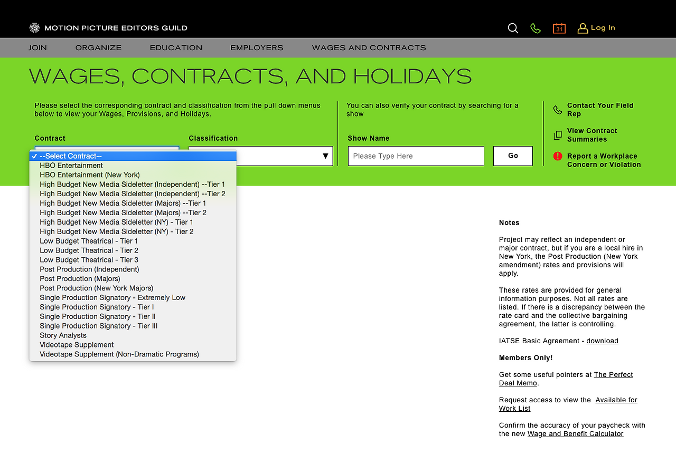The image size is (676, 455).
Task: Click the Log In user icon
Action: pyautogui.click(x=583, y=28)
